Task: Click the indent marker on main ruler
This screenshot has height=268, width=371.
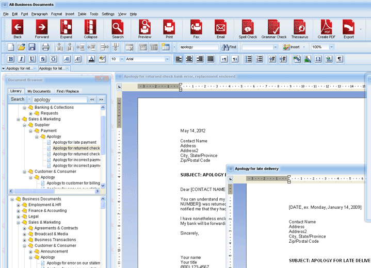Action: (181, 87)
